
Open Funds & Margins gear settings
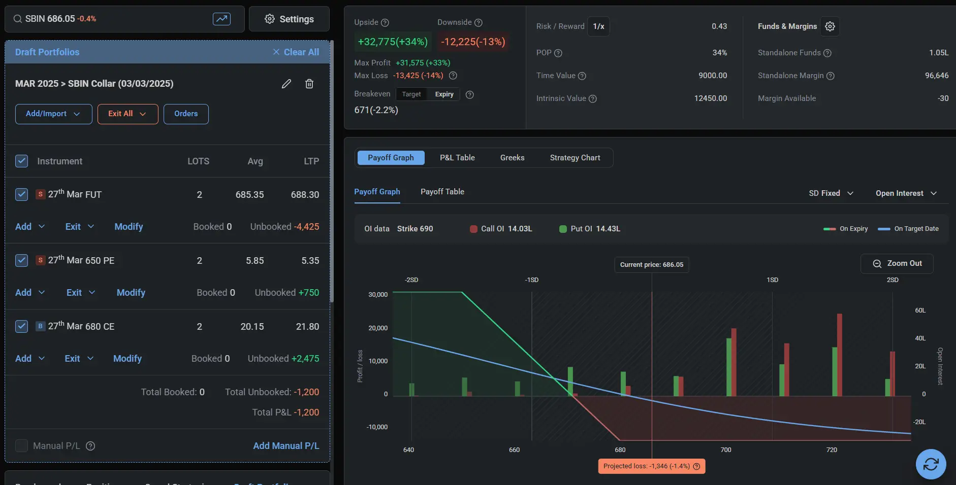(830, 26)
